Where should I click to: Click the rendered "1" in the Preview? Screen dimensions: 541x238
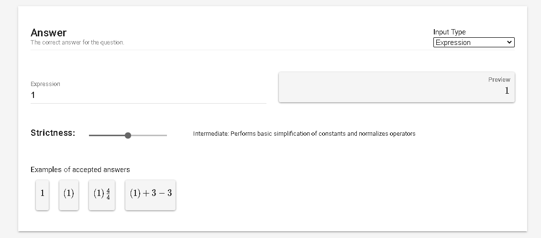[x=507, y=91]
